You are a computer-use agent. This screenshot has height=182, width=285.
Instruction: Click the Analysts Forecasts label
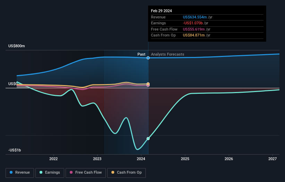click(168, 54)
